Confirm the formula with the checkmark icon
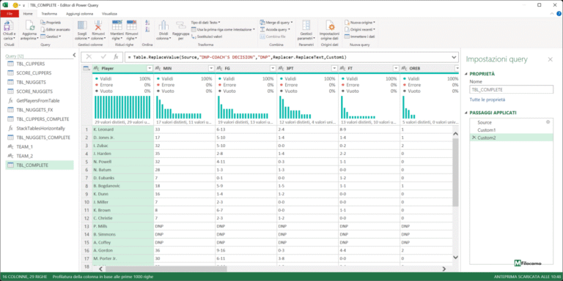Image resolution: width=563 pixels, height=281 pixels. 103,57
